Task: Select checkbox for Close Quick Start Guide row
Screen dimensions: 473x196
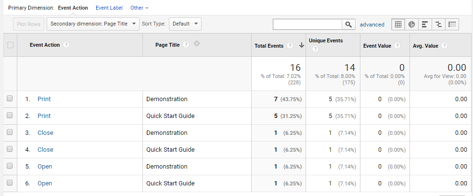Action: pyautogui.click(x=10, y=149)
